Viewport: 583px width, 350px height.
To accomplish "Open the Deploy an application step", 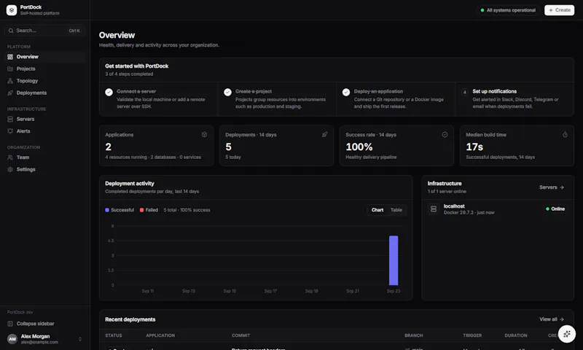I will (x=396, y=99).
